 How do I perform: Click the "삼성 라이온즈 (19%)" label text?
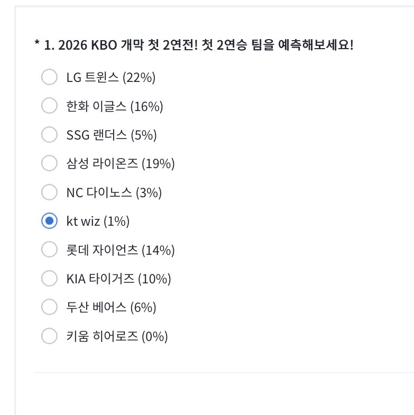(x=120, y=163)
